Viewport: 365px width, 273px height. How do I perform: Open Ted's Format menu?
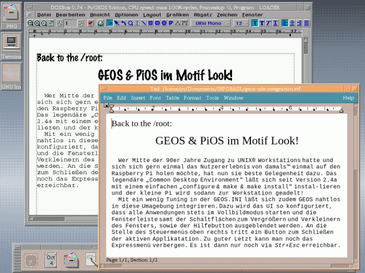pyautogui.click(x=192, y=98)
